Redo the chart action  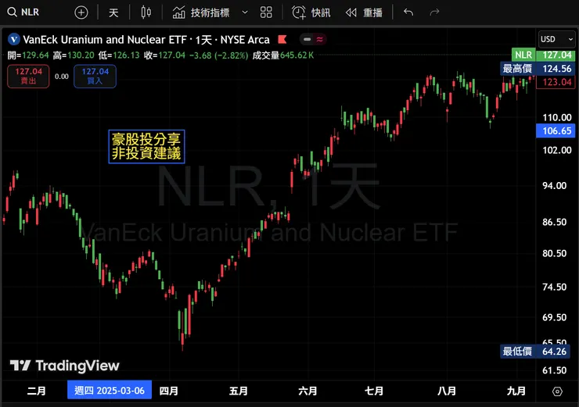(434, 12)
